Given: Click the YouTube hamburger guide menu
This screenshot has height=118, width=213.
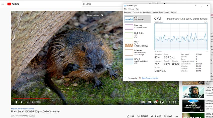Looking at the screenshot, I should 3,4.
